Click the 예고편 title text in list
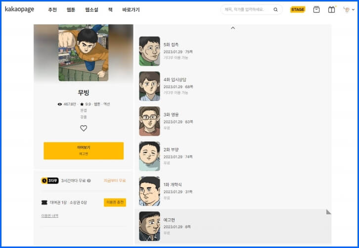Viewport: 359px width, 248px height. [169, 220]
